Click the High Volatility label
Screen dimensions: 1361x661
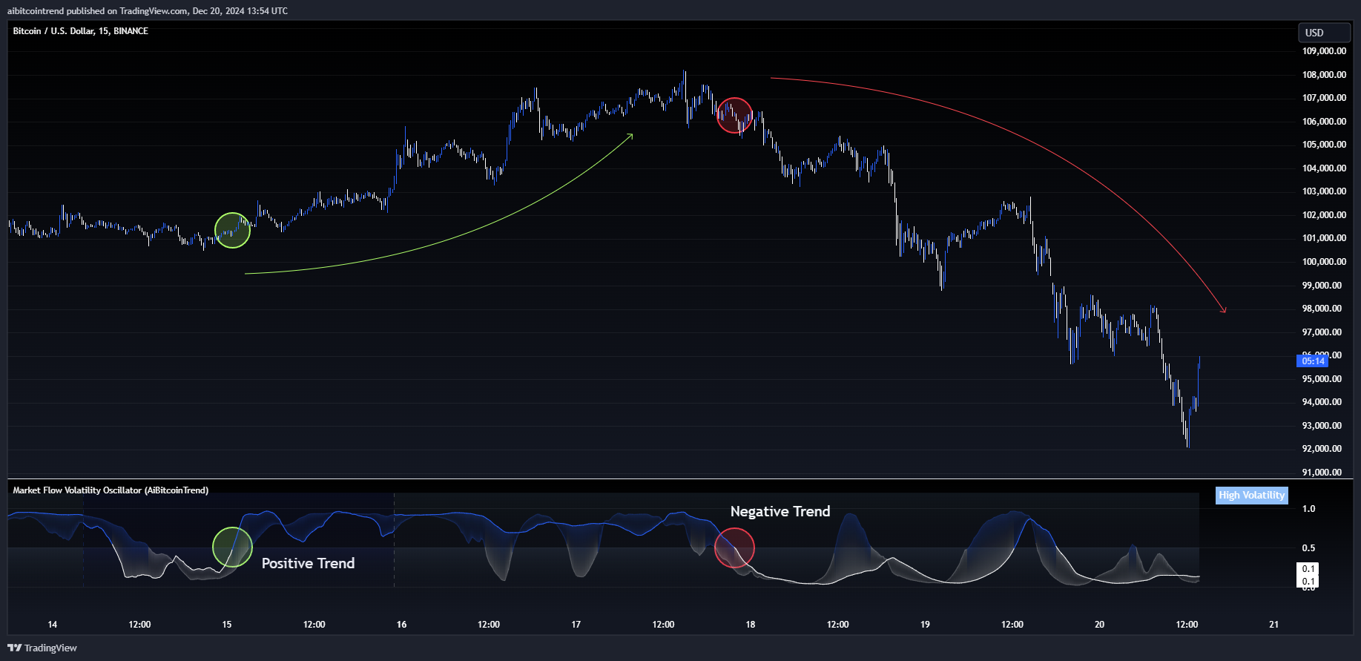(x=1251, y=496)
